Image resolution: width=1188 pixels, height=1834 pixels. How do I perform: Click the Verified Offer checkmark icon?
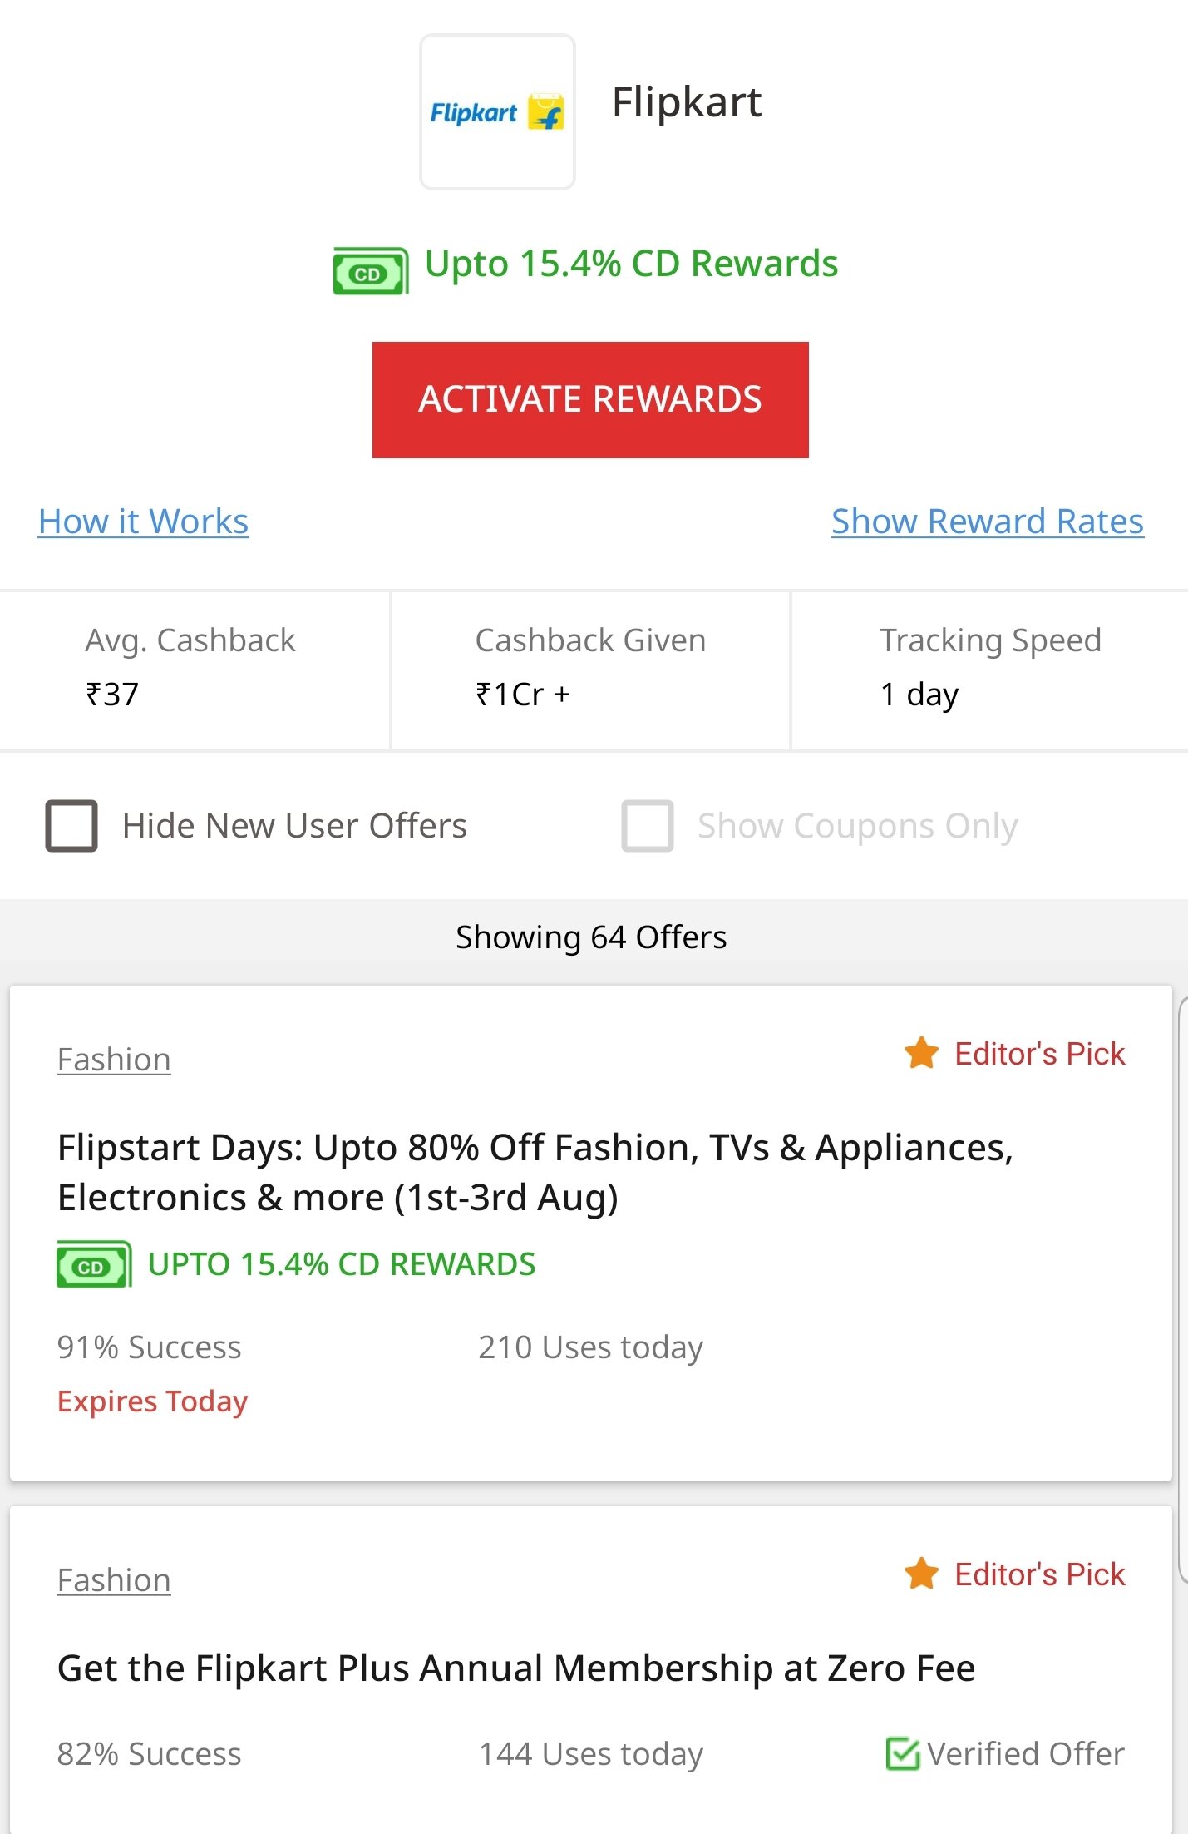[x=902, y=1753]
